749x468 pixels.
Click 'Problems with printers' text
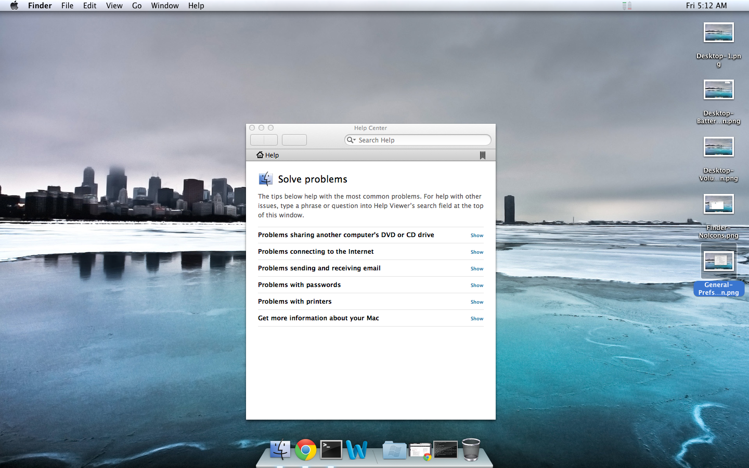click(295, 302)
